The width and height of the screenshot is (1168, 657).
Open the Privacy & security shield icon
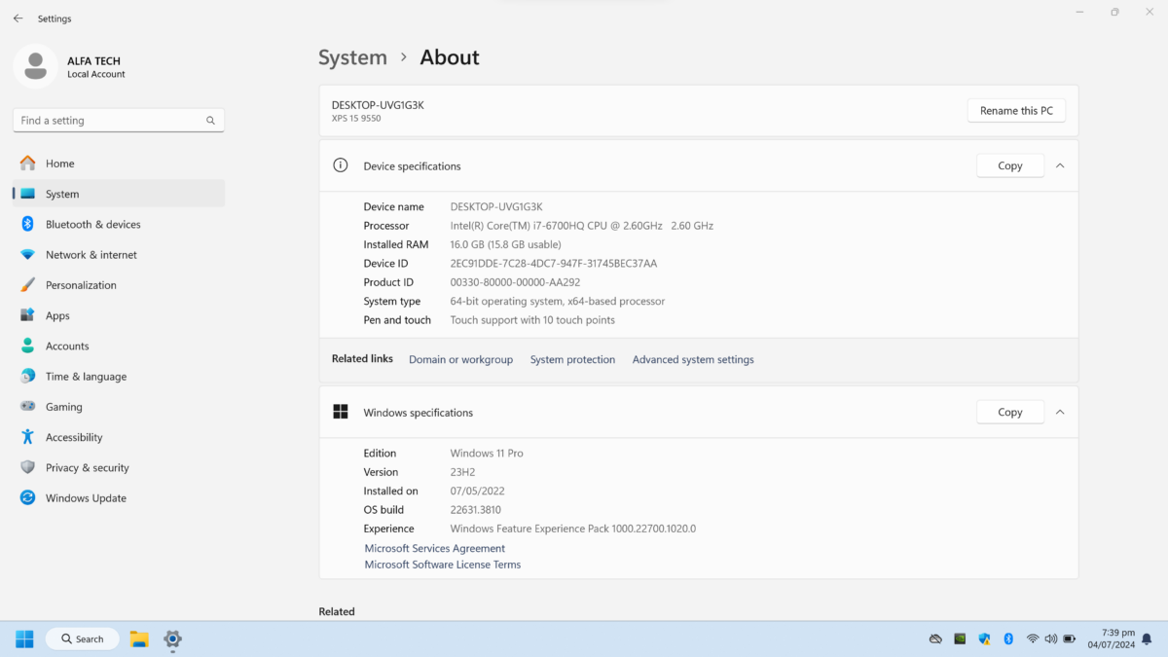[27, 467]
